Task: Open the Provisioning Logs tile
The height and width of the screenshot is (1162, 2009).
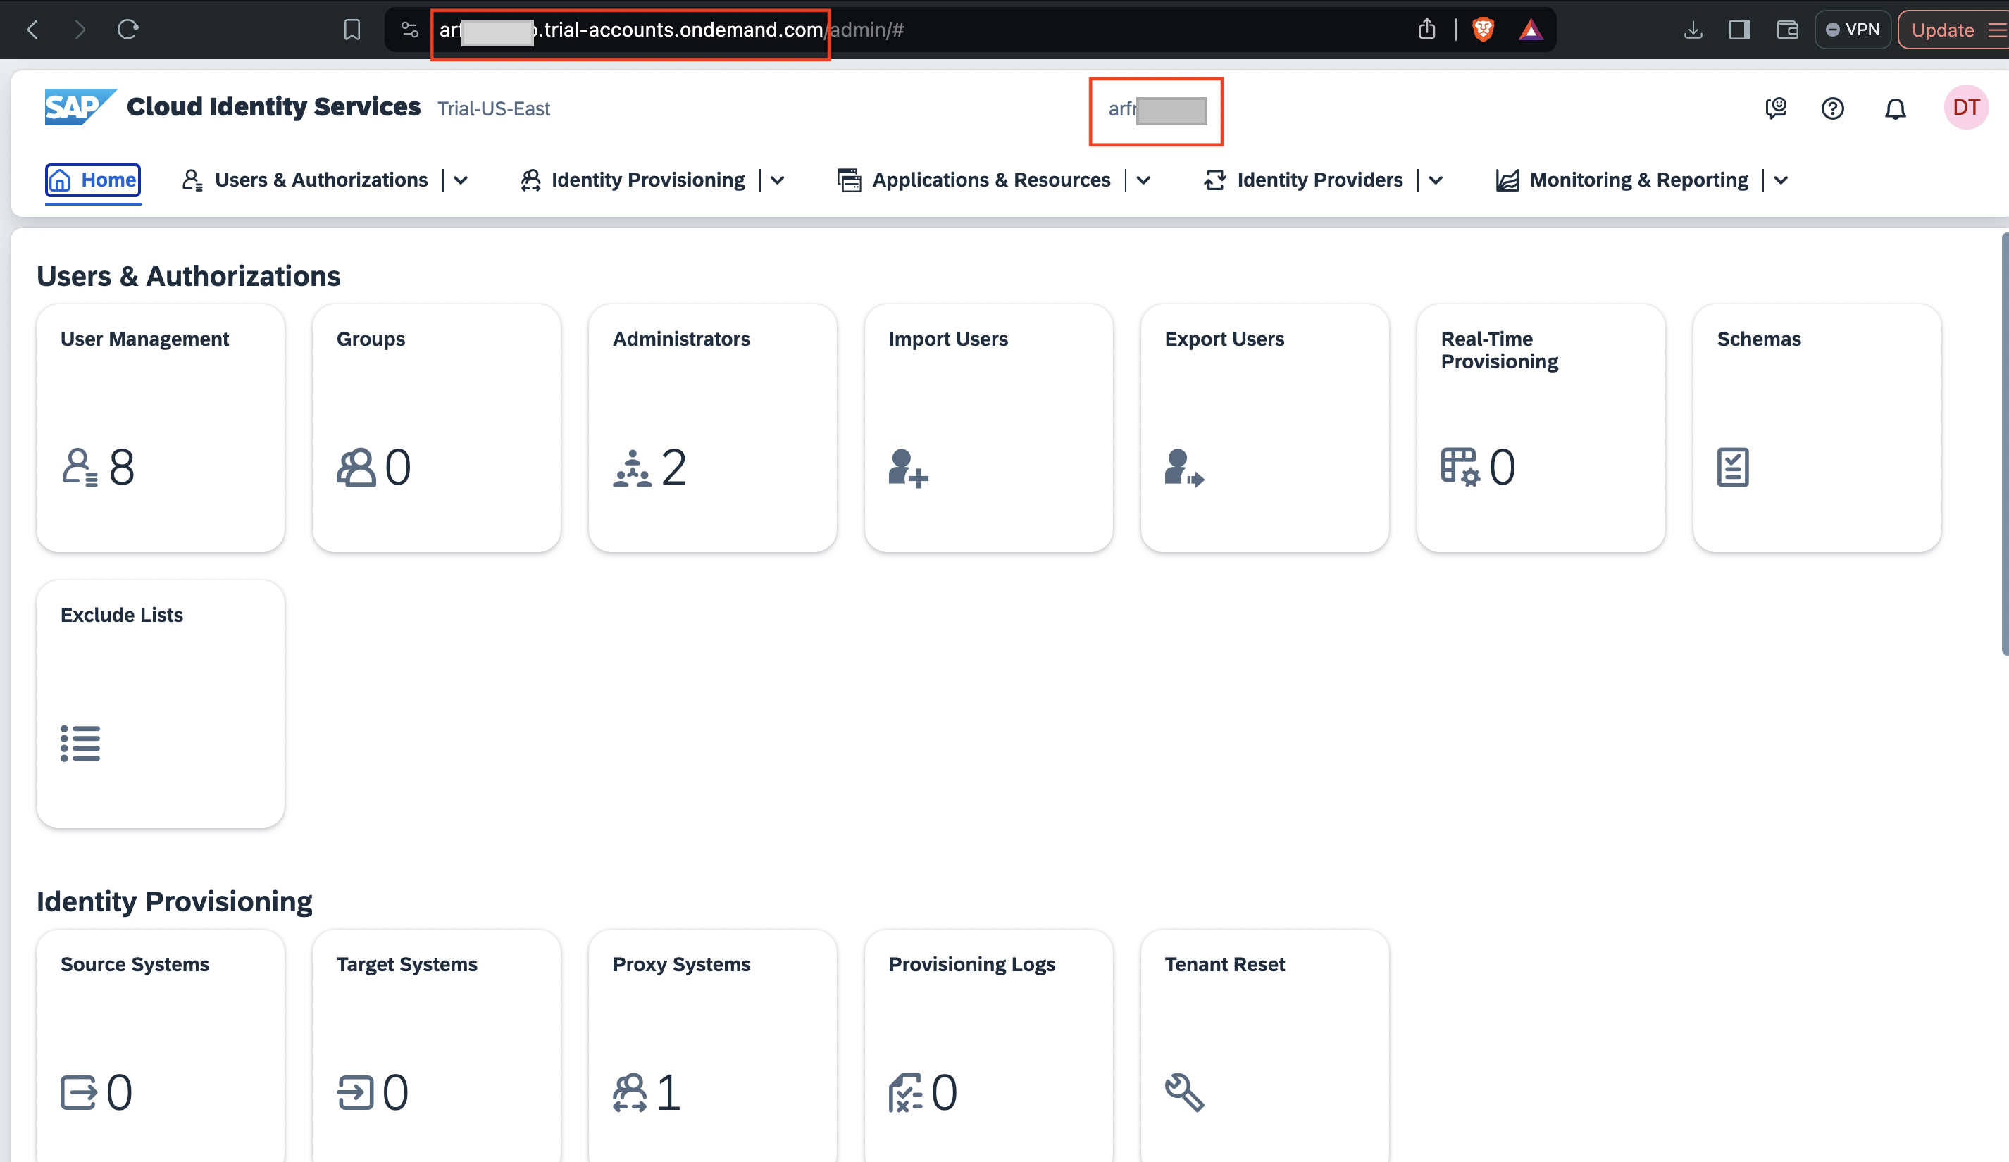Action: pyautogui.click(x=988, y=1046)
